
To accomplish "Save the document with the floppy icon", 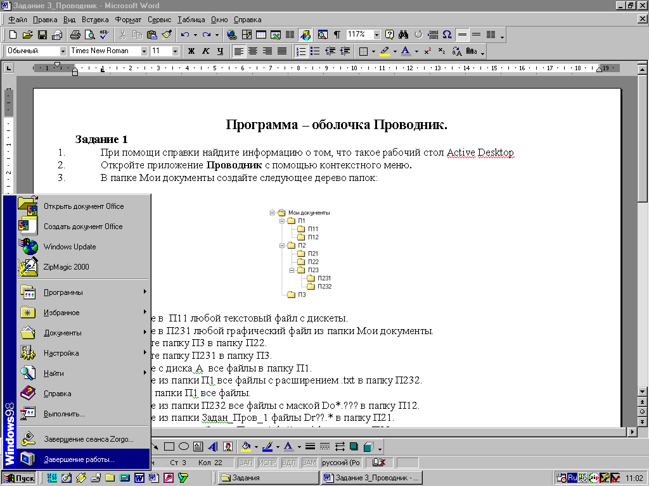I will tap(42, 35).
